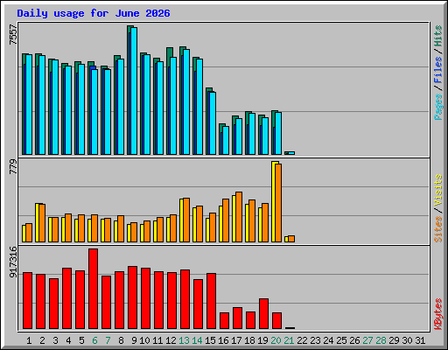Click day label 28 on the axis
Screen dimensions: 448x350
pyautogui.click(x=381, y=340)
